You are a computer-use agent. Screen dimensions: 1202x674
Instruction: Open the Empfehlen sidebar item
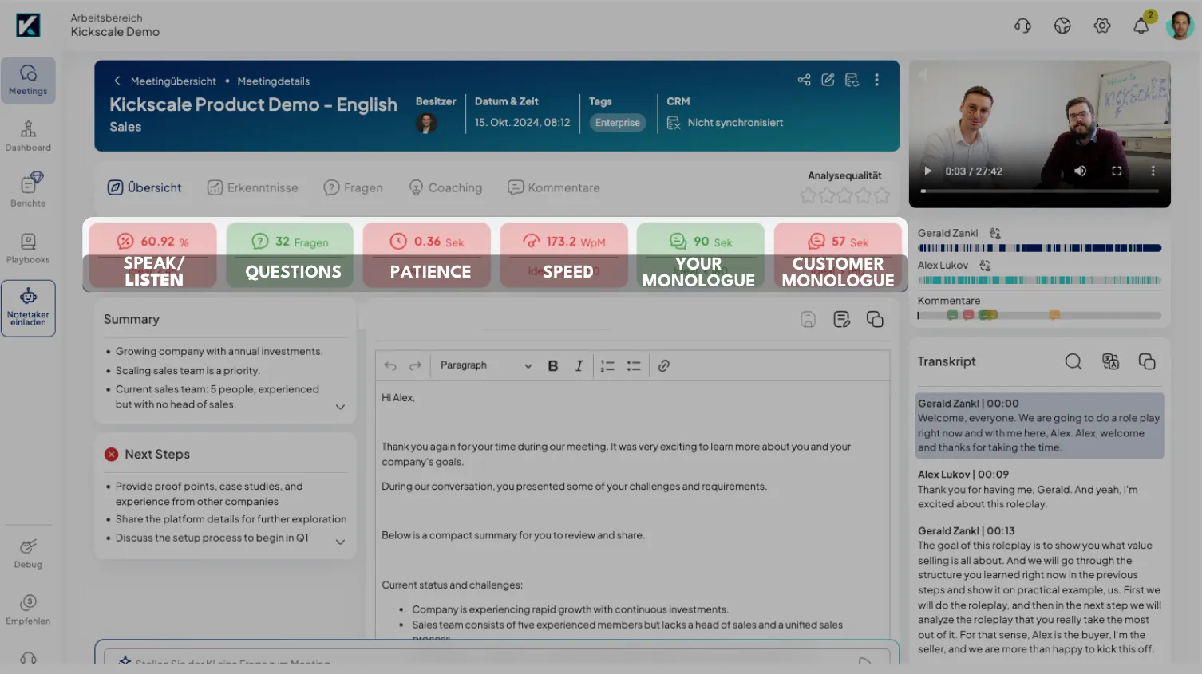click(28, 609)
